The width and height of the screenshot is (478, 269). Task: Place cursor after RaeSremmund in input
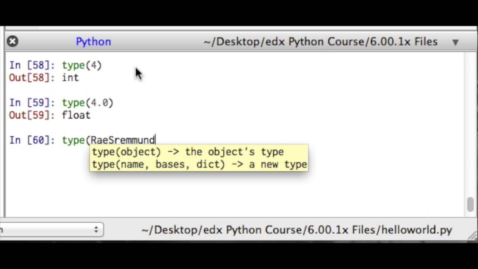coord(155,140)
